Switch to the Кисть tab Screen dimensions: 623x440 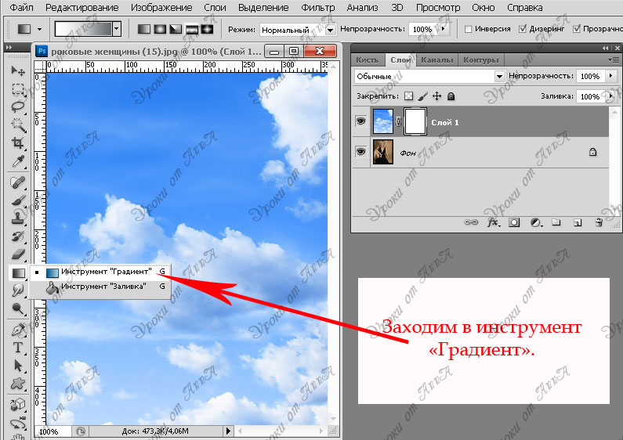point(367,60)
